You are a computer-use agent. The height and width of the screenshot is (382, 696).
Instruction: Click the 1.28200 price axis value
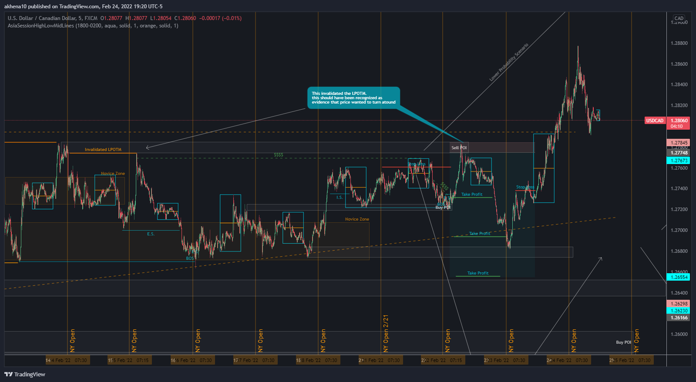click(x=679, y=105)
